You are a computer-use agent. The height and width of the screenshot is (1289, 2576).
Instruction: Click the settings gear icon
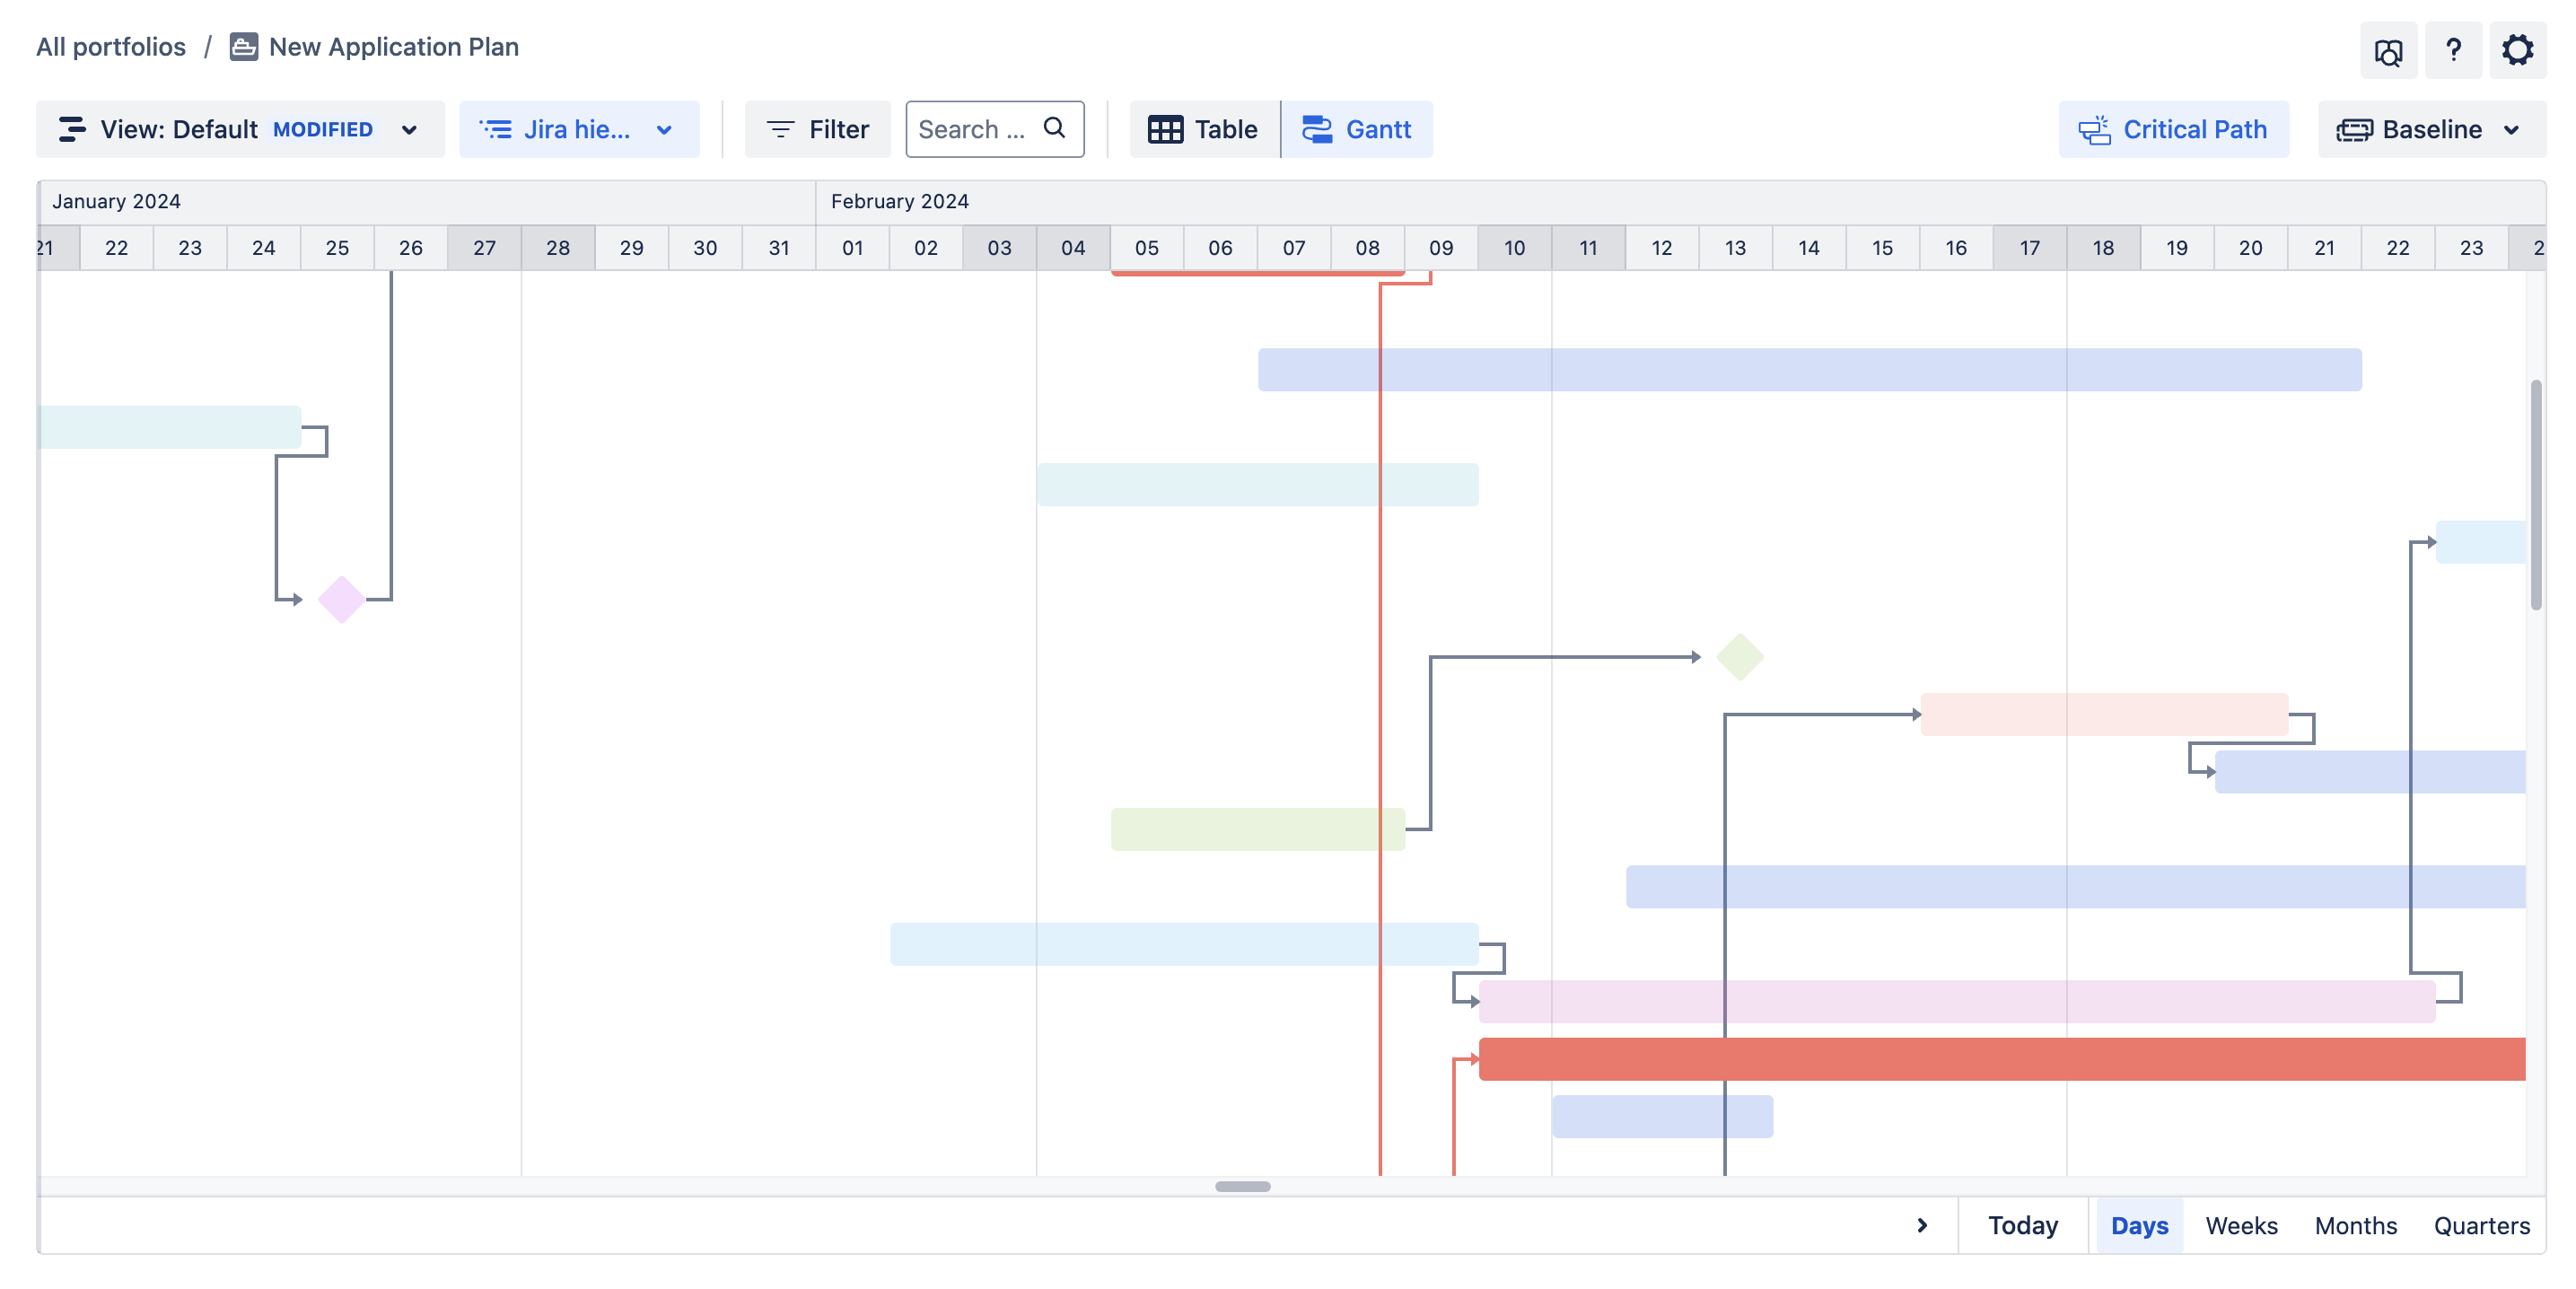point(2517,50)
